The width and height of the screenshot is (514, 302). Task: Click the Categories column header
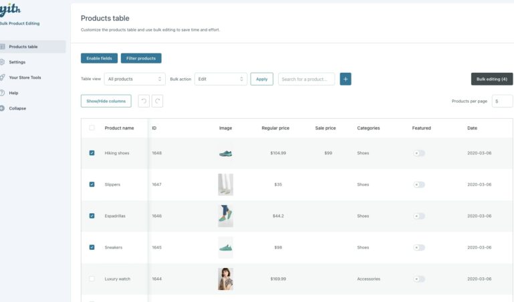(x=368, y=128)
